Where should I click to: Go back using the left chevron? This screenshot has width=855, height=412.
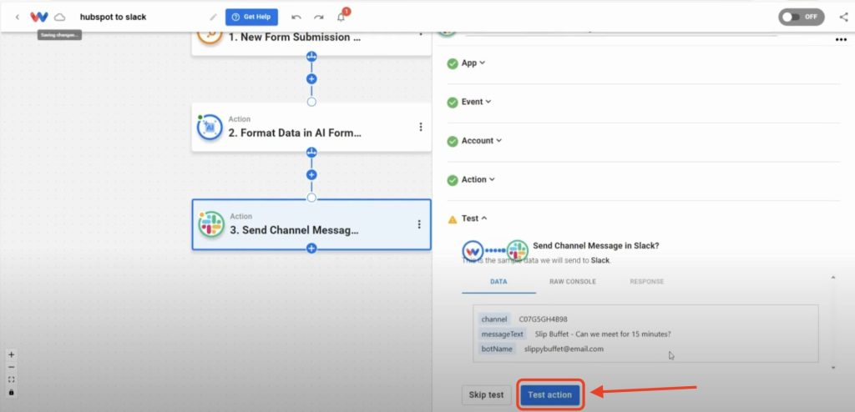pyautogui.click(x=18, y=17)
